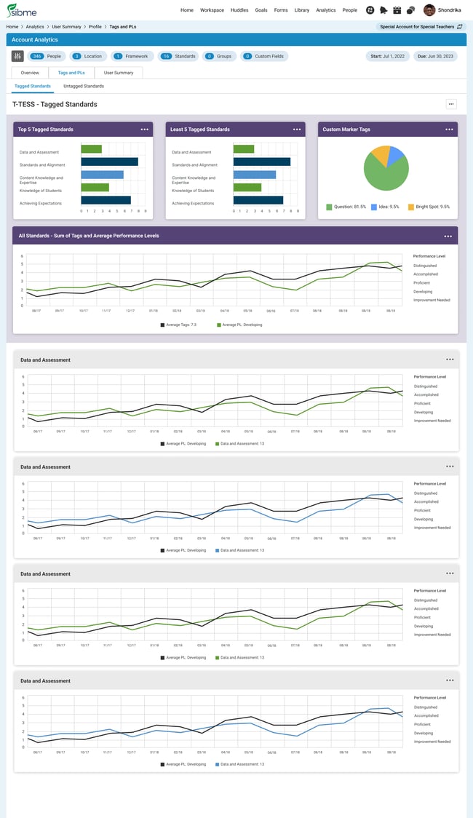Open options for fourth Data and Assessment chart
Viewport: 473px width, 818px height.
tap(450, 680)
